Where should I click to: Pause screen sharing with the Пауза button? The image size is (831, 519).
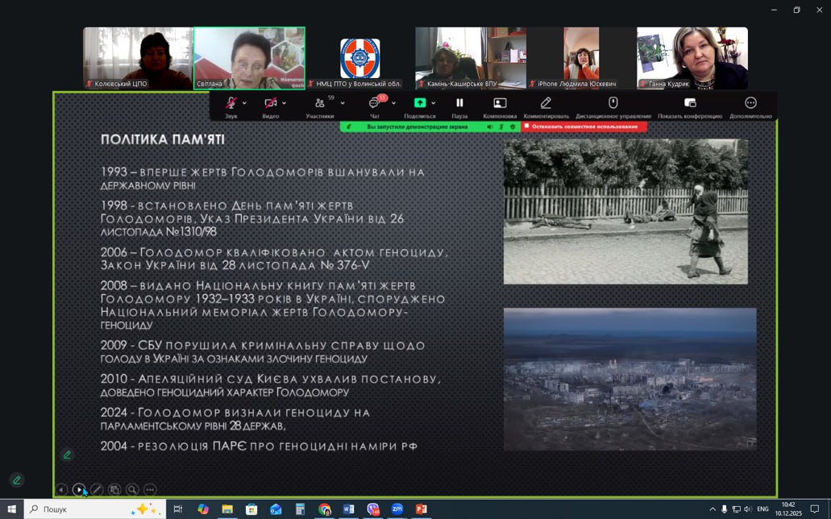click(459, 104)
